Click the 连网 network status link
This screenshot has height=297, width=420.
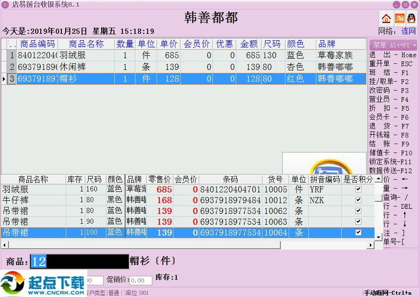tap(408, 31)
